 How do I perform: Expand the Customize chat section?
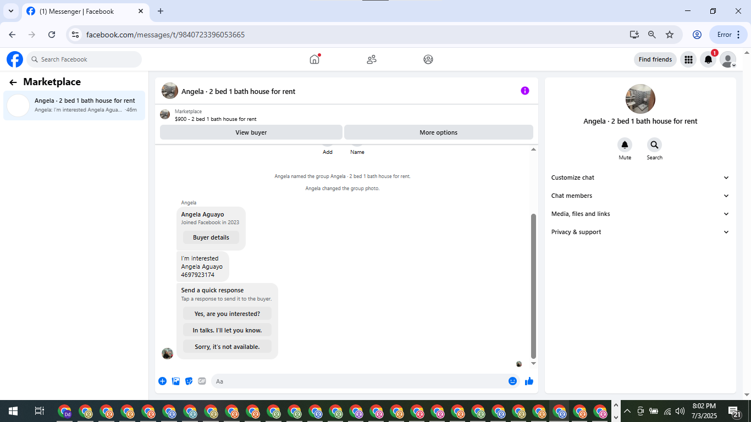[x=640, y=177]
